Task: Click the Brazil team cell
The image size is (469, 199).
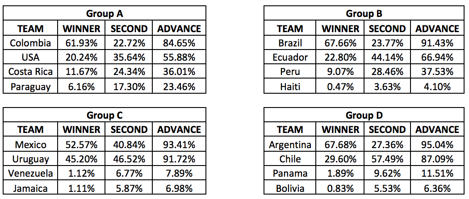Action: (x=290, y=43)
